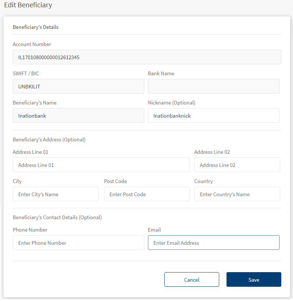Screen dimensions: 293x301
Task: Click into the Address Line 01 input
Action: pos(101,165)
